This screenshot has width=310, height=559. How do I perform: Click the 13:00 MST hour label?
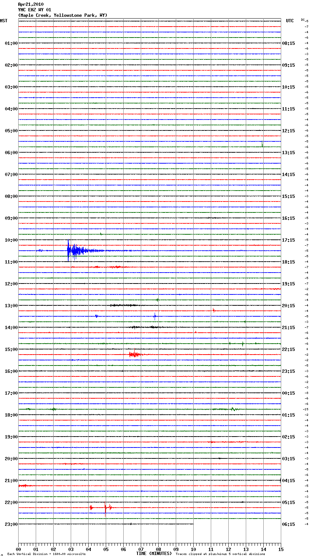pyautogui.click(x=11, y=306)
